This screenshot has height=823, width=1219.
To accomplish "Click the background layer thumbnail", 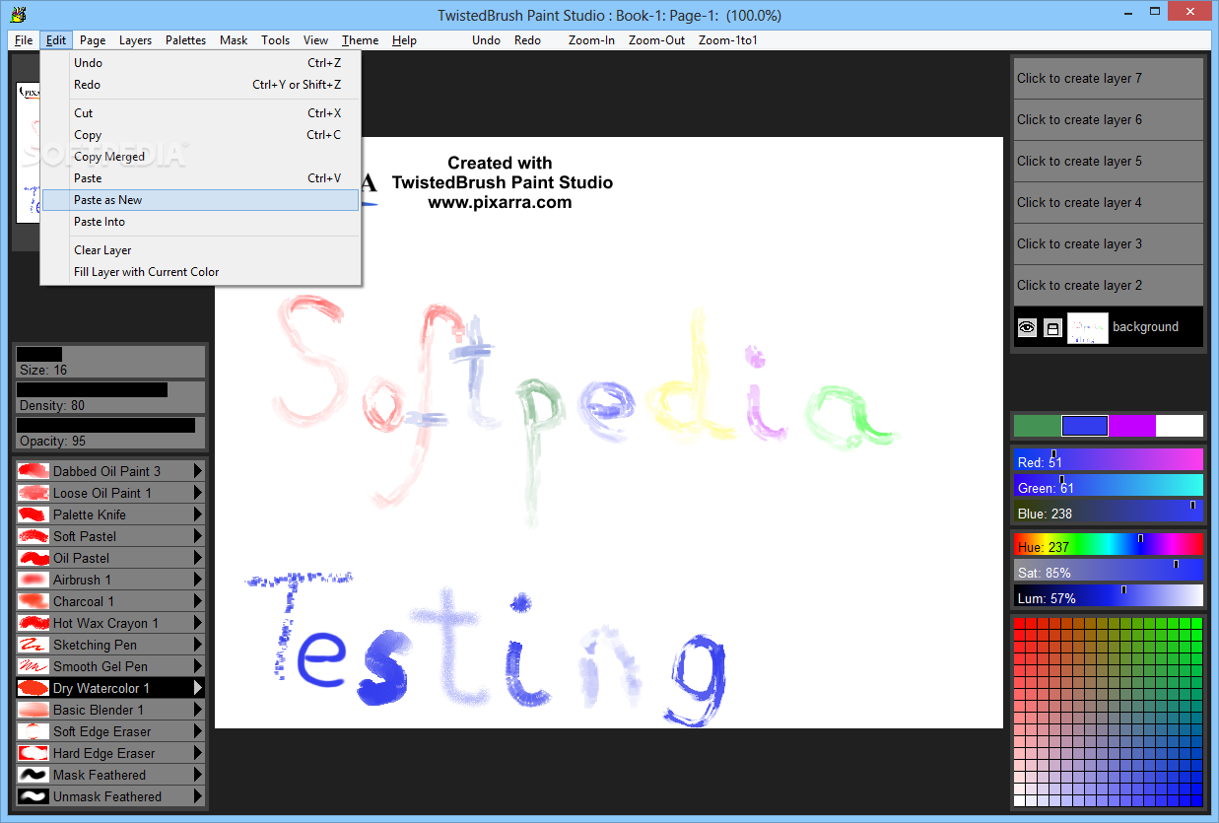I will (1088, 327).
